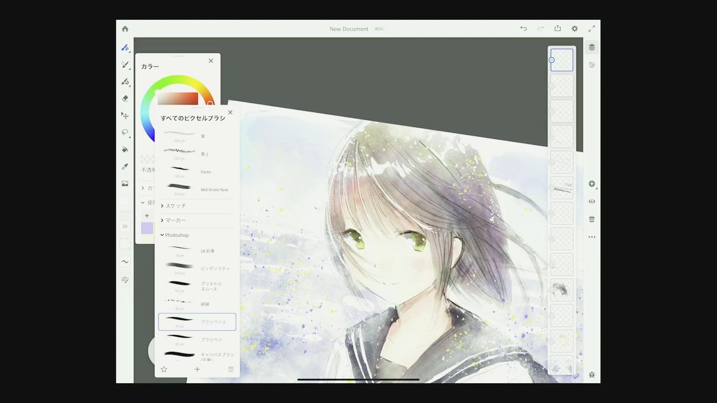Select the 筆 brush
Image resolution: width=717 pixels, height=403 pixels.
click(197, 136)
